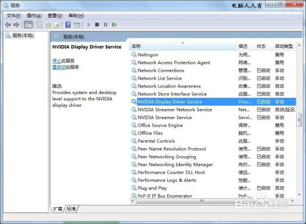Open the 文件(F) menu
Viewport: 306px width, 224px height.
click(13, 16)
